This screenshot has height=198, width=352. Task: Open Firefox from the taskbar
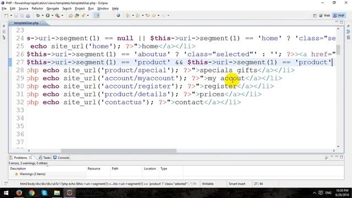point(19,193)
